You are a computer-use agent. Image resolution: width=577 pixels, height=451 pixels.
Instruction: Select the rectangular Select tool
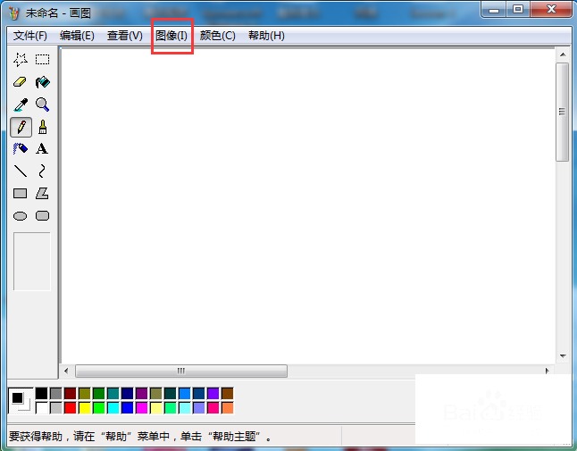coord(42,60)
